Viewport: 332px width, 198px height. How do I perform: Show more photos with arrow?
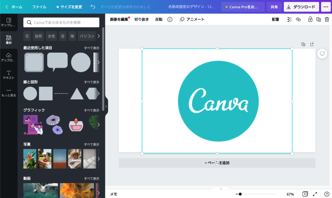click(x=99, y=159)
